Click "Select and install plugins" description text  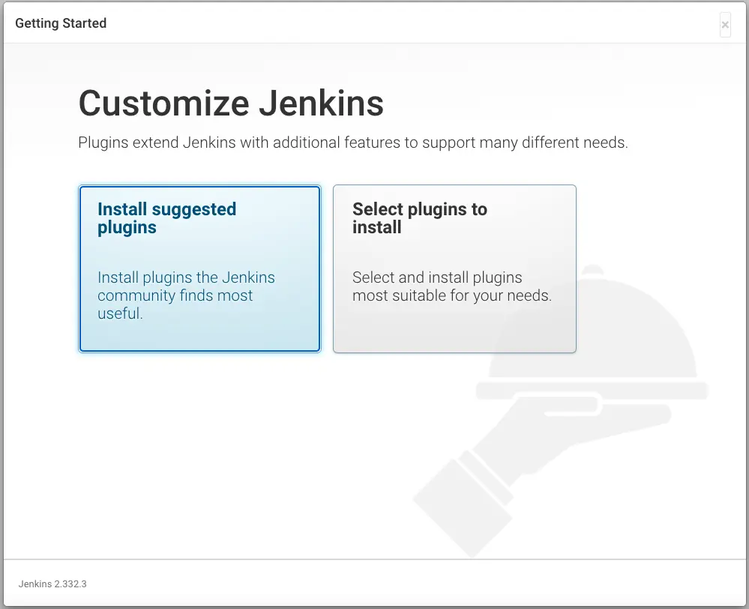tap(437, 277)
